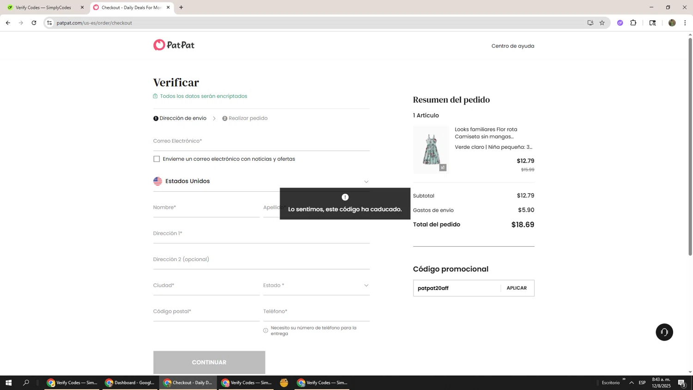This screenshot has height=390, width=693.
Task: Click the Realizar pedido step
Action: point(245,118)
